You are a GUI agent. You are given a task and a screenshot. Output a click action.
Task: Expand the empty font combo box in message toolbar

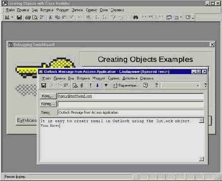198,86
